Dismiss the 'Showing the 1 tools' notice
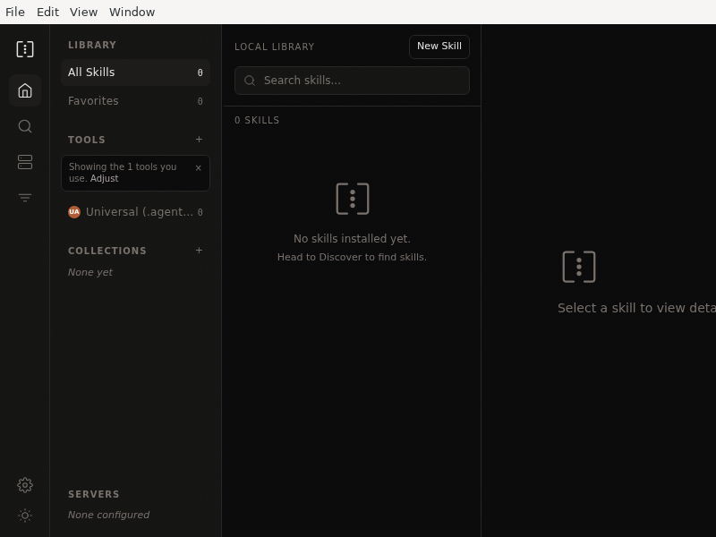Viewport: 716px width, 537px height. pyautogui.click(x=198, y=167)
